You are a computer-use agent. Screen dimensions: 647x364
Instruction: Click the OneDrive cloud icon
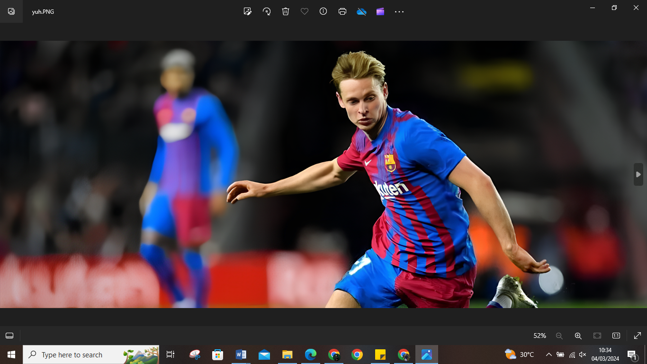(x=361, y=11)
